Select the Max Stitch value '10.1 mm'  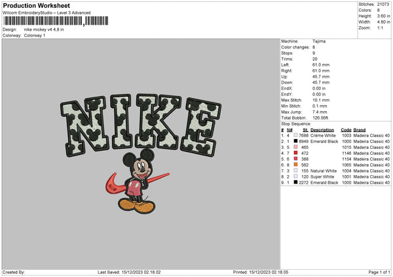tap(321, 100)
